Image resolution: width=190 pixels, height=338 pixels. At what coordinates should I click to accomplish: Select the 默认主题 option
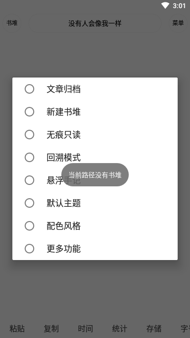point(95,203)
